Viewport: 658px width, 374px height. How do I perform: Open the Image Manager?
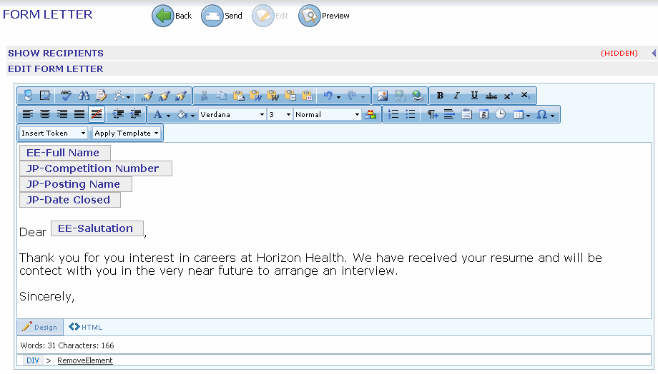click(383, 96)
